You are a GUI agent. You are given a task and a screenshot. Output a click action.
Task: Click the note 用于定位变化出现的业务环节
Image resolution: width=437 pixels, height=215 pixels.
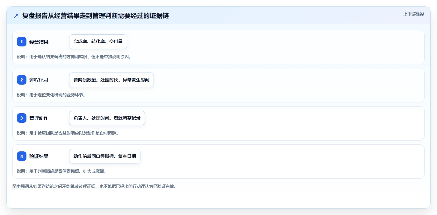tap(51, 95)
